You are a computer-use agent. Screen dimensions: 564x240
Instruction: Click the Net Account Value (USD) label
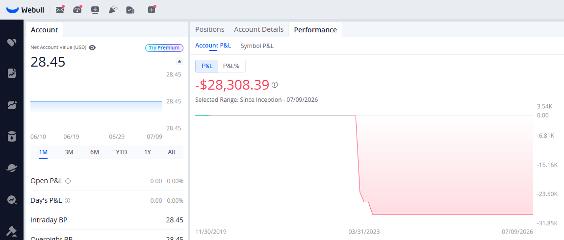point(58,48)
